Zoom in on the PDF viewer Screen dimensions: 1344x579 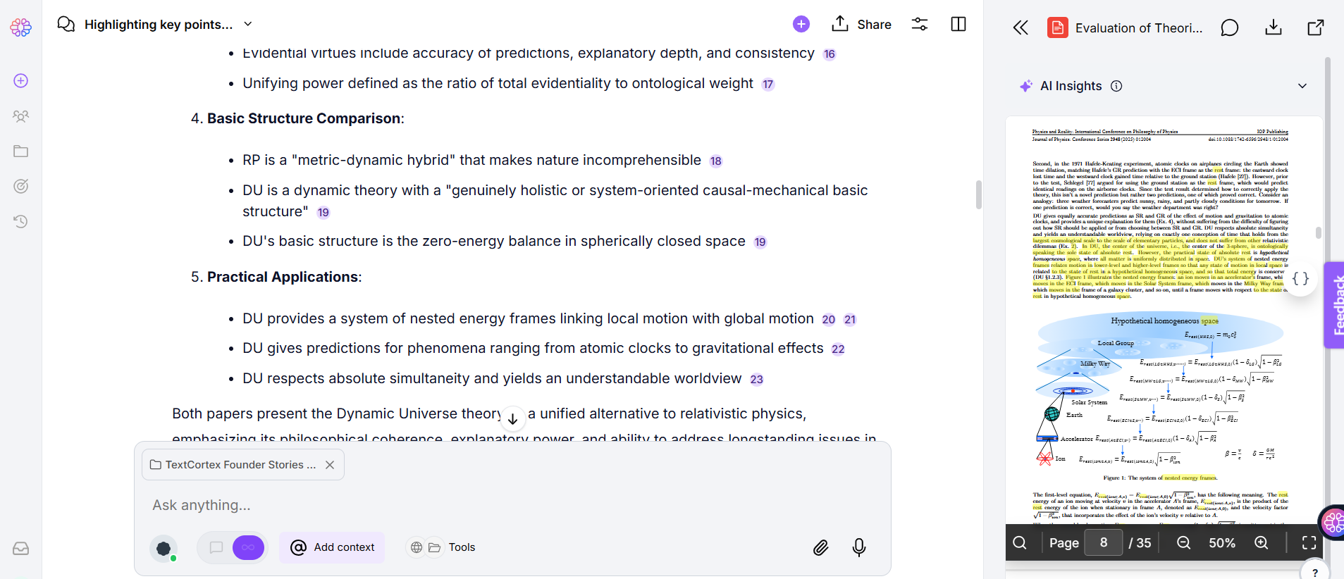coord(1261,542)
